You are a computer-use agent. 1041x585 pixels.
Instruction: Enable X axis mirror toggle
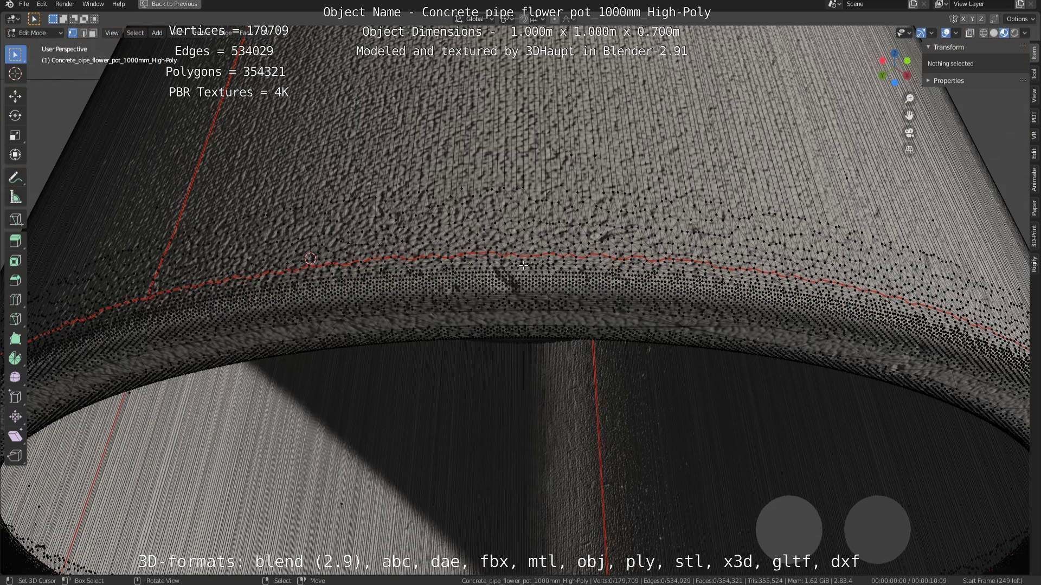(963, 19)
